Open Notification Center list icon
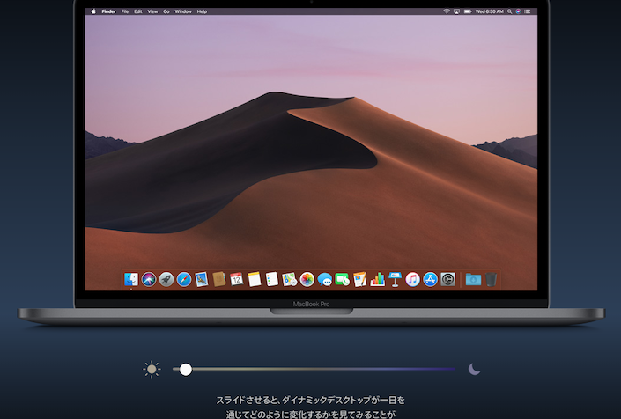Viewport: 621px width, 419px height. [x=528, y=11]
